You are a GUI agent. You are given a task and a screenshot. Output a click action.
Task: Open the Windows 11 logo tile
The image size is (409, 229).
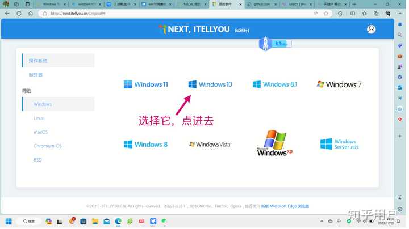146,84
